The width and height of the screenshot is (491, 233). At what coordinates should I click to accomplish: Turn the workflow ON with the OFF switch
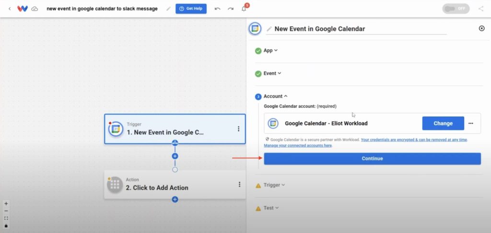[456, 9]
